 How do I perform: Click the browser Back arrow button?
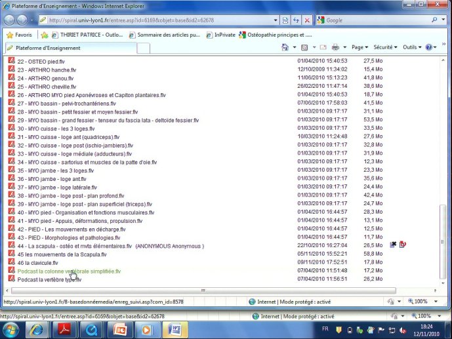pyautogui.click(x=10, y=20)
